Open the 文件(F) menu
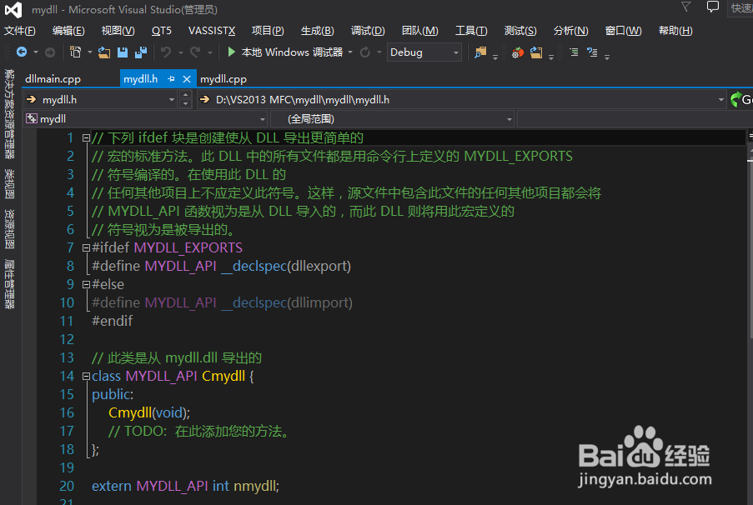Image resolution: width=753 pixels, height=505 pixels. 20,31
